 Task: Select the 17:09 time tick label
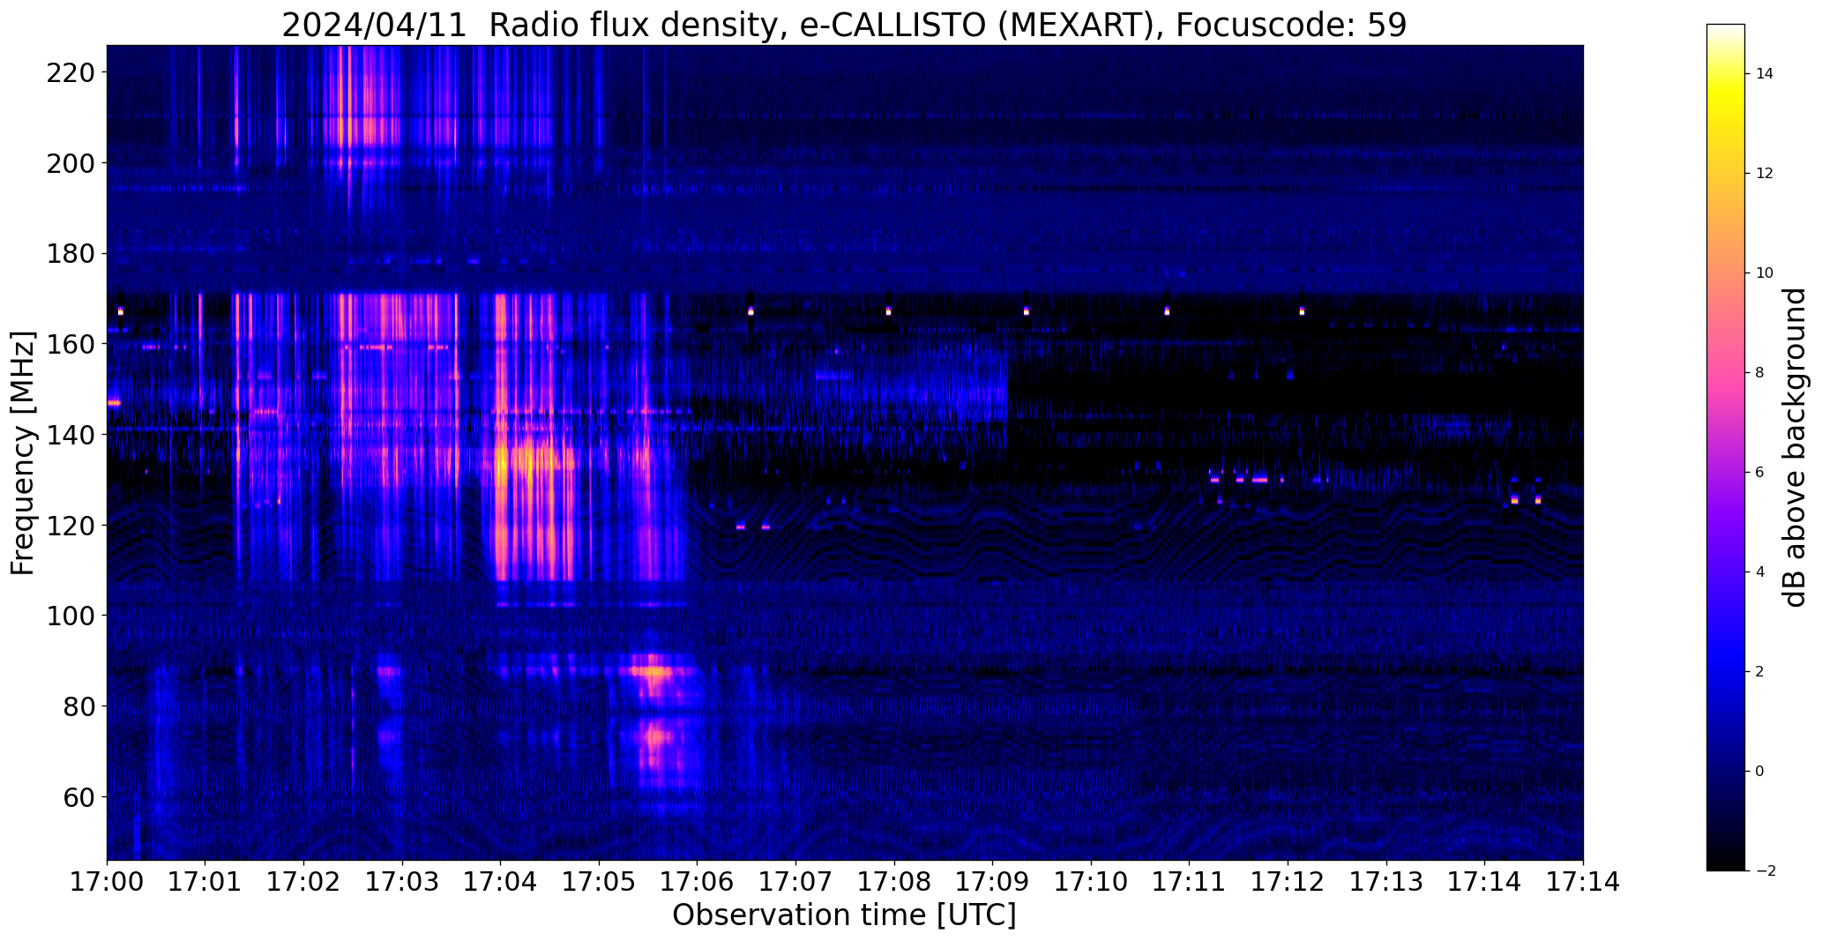pyautogui.click(x=992, y=883)
